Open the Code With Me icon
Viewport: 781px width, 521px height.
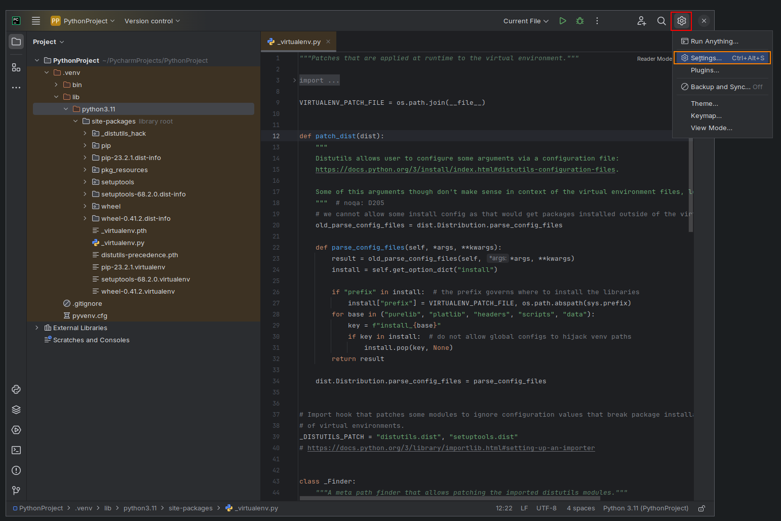pyautogui.click(x=641, y=21)
